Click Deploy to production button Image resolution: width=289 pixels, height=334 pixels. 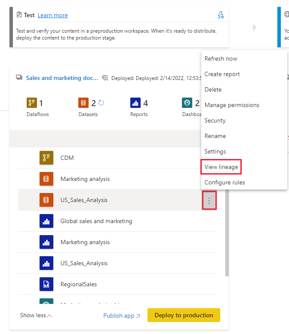(184, 315)
